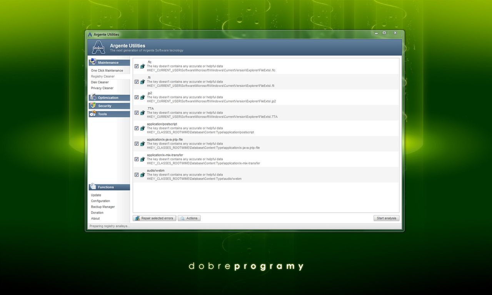Select the .TTA entry title
The width and height of the screenshot is (492, 295).
click(150, 108)
